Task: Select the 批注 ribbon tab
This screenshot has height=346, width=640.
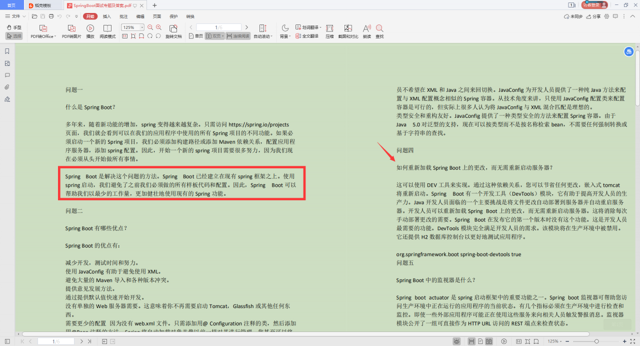Action: pos(123,16)
